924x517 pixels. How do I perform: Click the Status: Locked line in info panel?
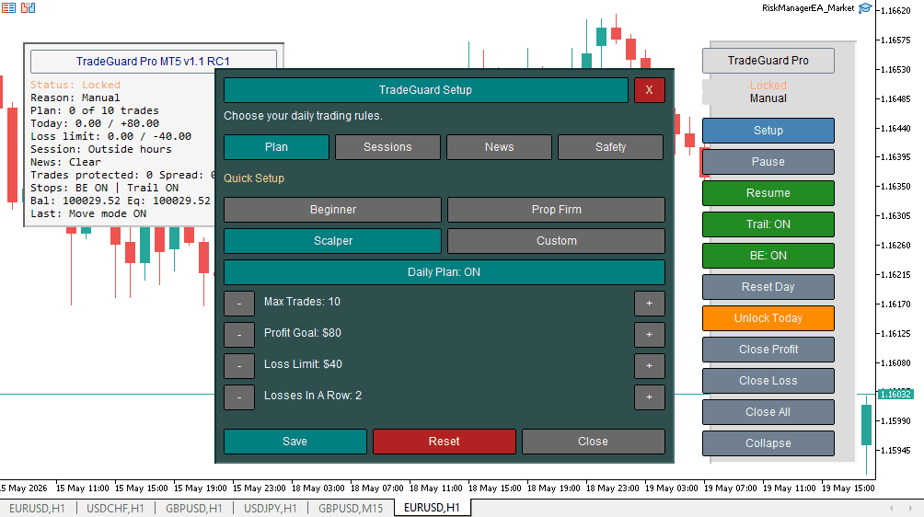point(75,85)
